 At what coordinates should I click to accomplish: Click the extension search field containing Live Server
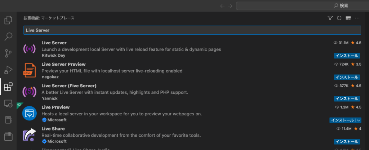[192, 30]
